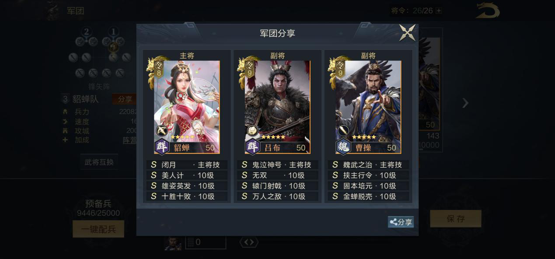Click the plus icon next to 将令 26/26

439,10
